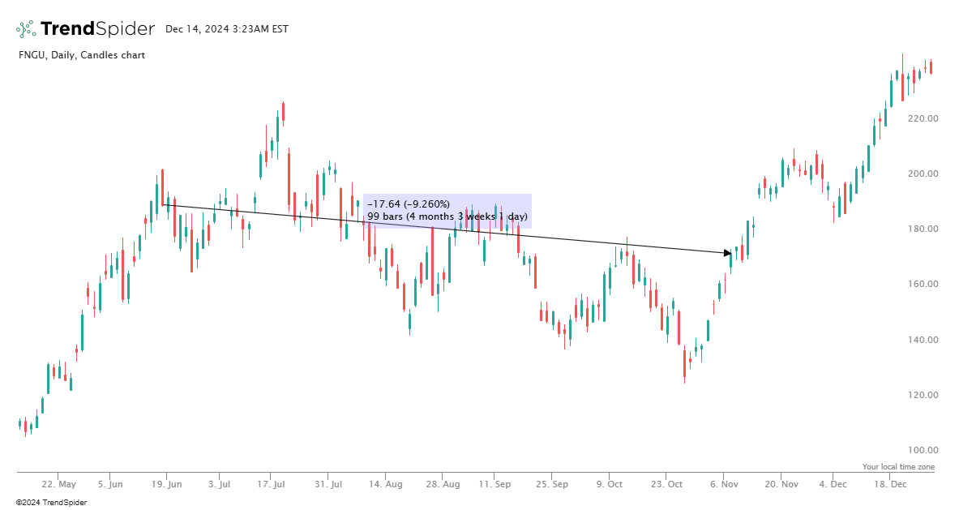
Task: Click the 11. Sep date axis label
Action: [494, 484]
